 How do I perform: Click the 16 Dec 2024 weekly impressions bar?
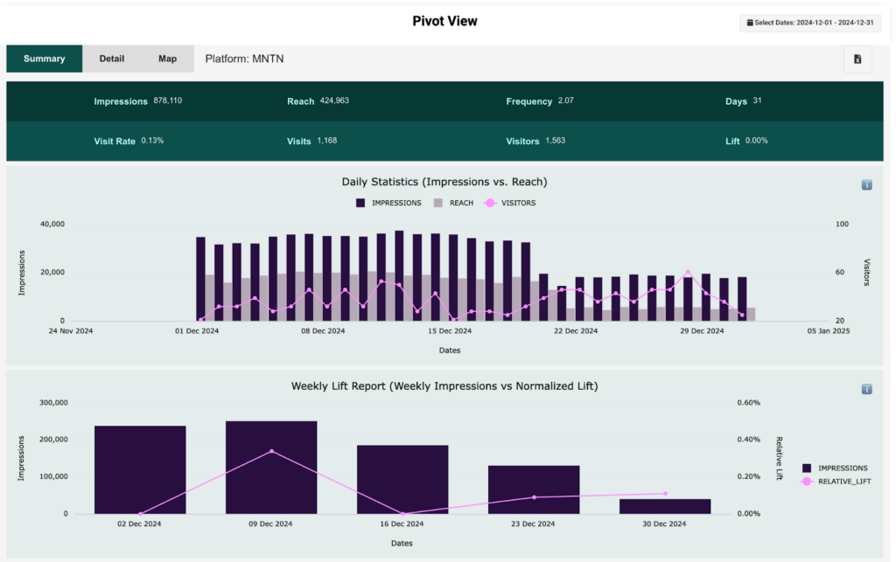pyautogui.click(x=402, y=479)
